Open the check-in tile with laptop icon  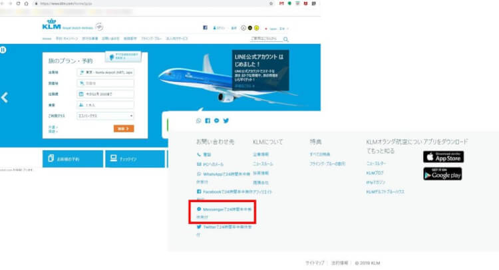pyautogui.click(x=135, y=159)
